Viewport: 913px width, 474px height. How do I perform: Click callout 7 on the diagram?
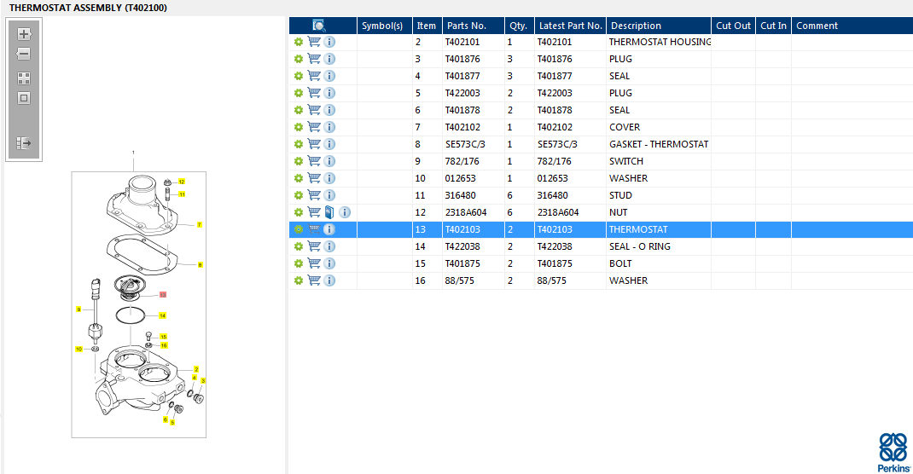199,225
